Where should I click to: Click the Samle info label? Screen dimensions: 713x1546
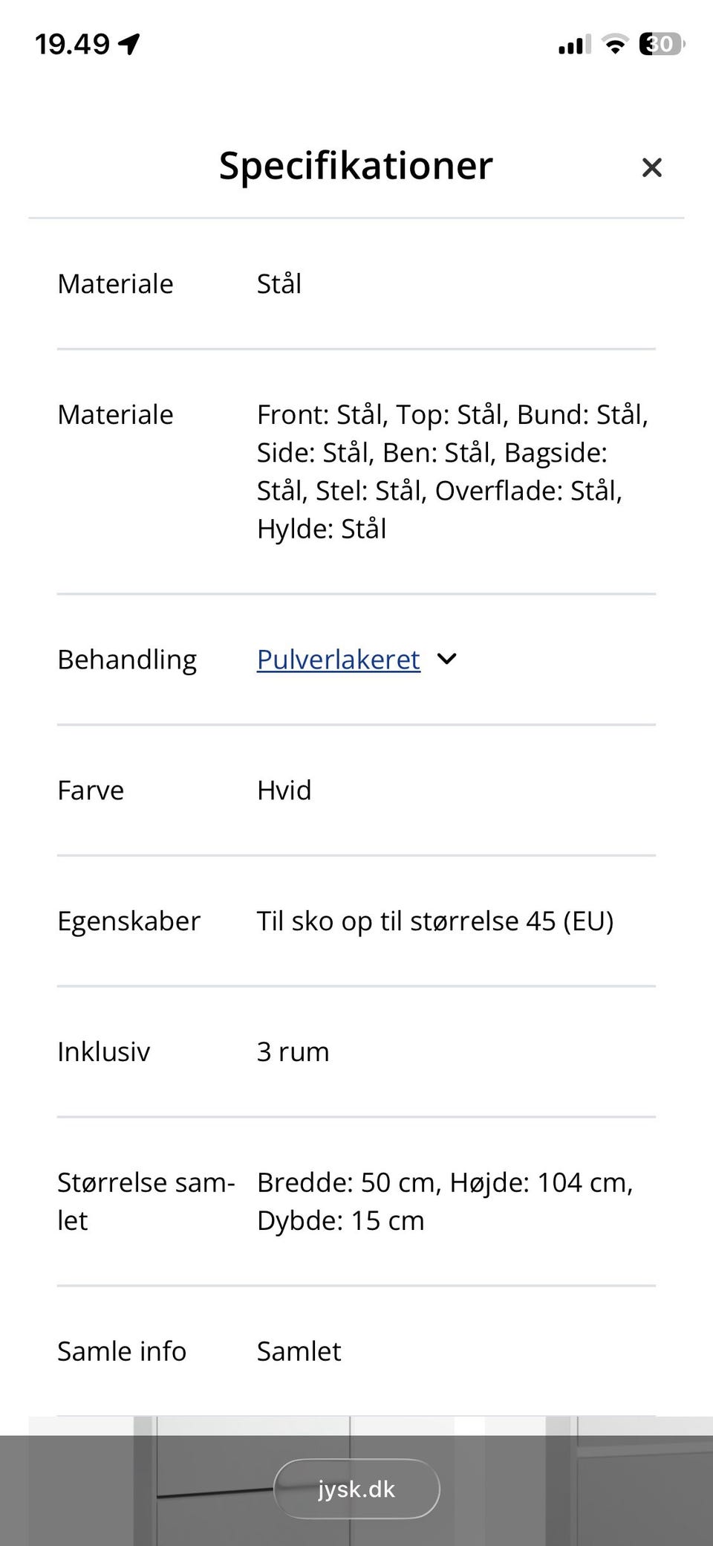click(122, 1351)
